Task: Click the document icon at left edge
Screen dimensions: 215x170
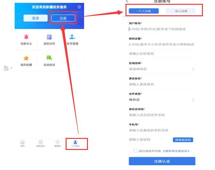Action: click(x=6, y=68)
